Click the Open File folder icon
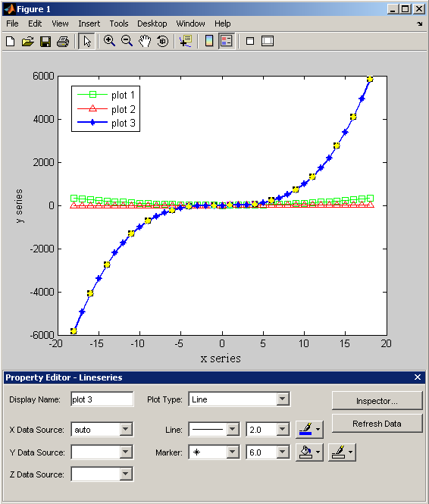Viewport: 429px width, 504px height. 28,42
